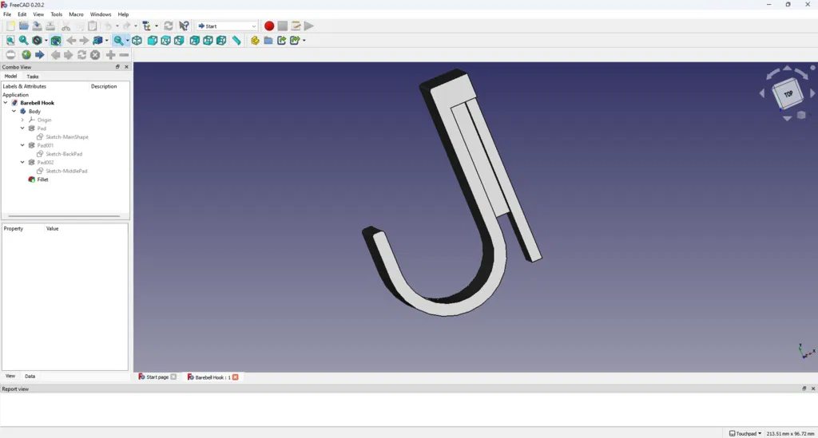Click the Fit All view icon
The height and width of the screenshot is (438, 818).
pyautogui.click(x=10, y=41)
